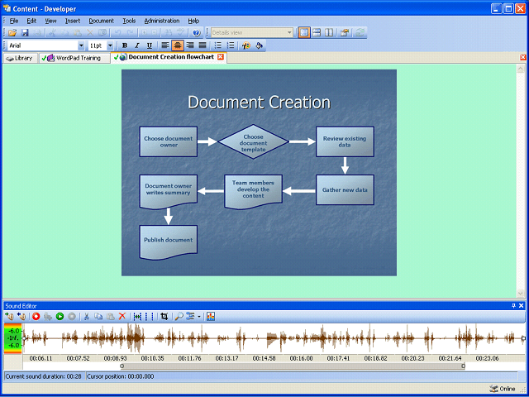The width and height of the screenshot is (529, 397).
Task: Cut selection in Sound Editor toolbar
Action: click(x=86, y=316)
